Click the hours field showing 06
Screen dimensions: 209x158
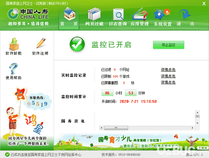pos(107,93)
